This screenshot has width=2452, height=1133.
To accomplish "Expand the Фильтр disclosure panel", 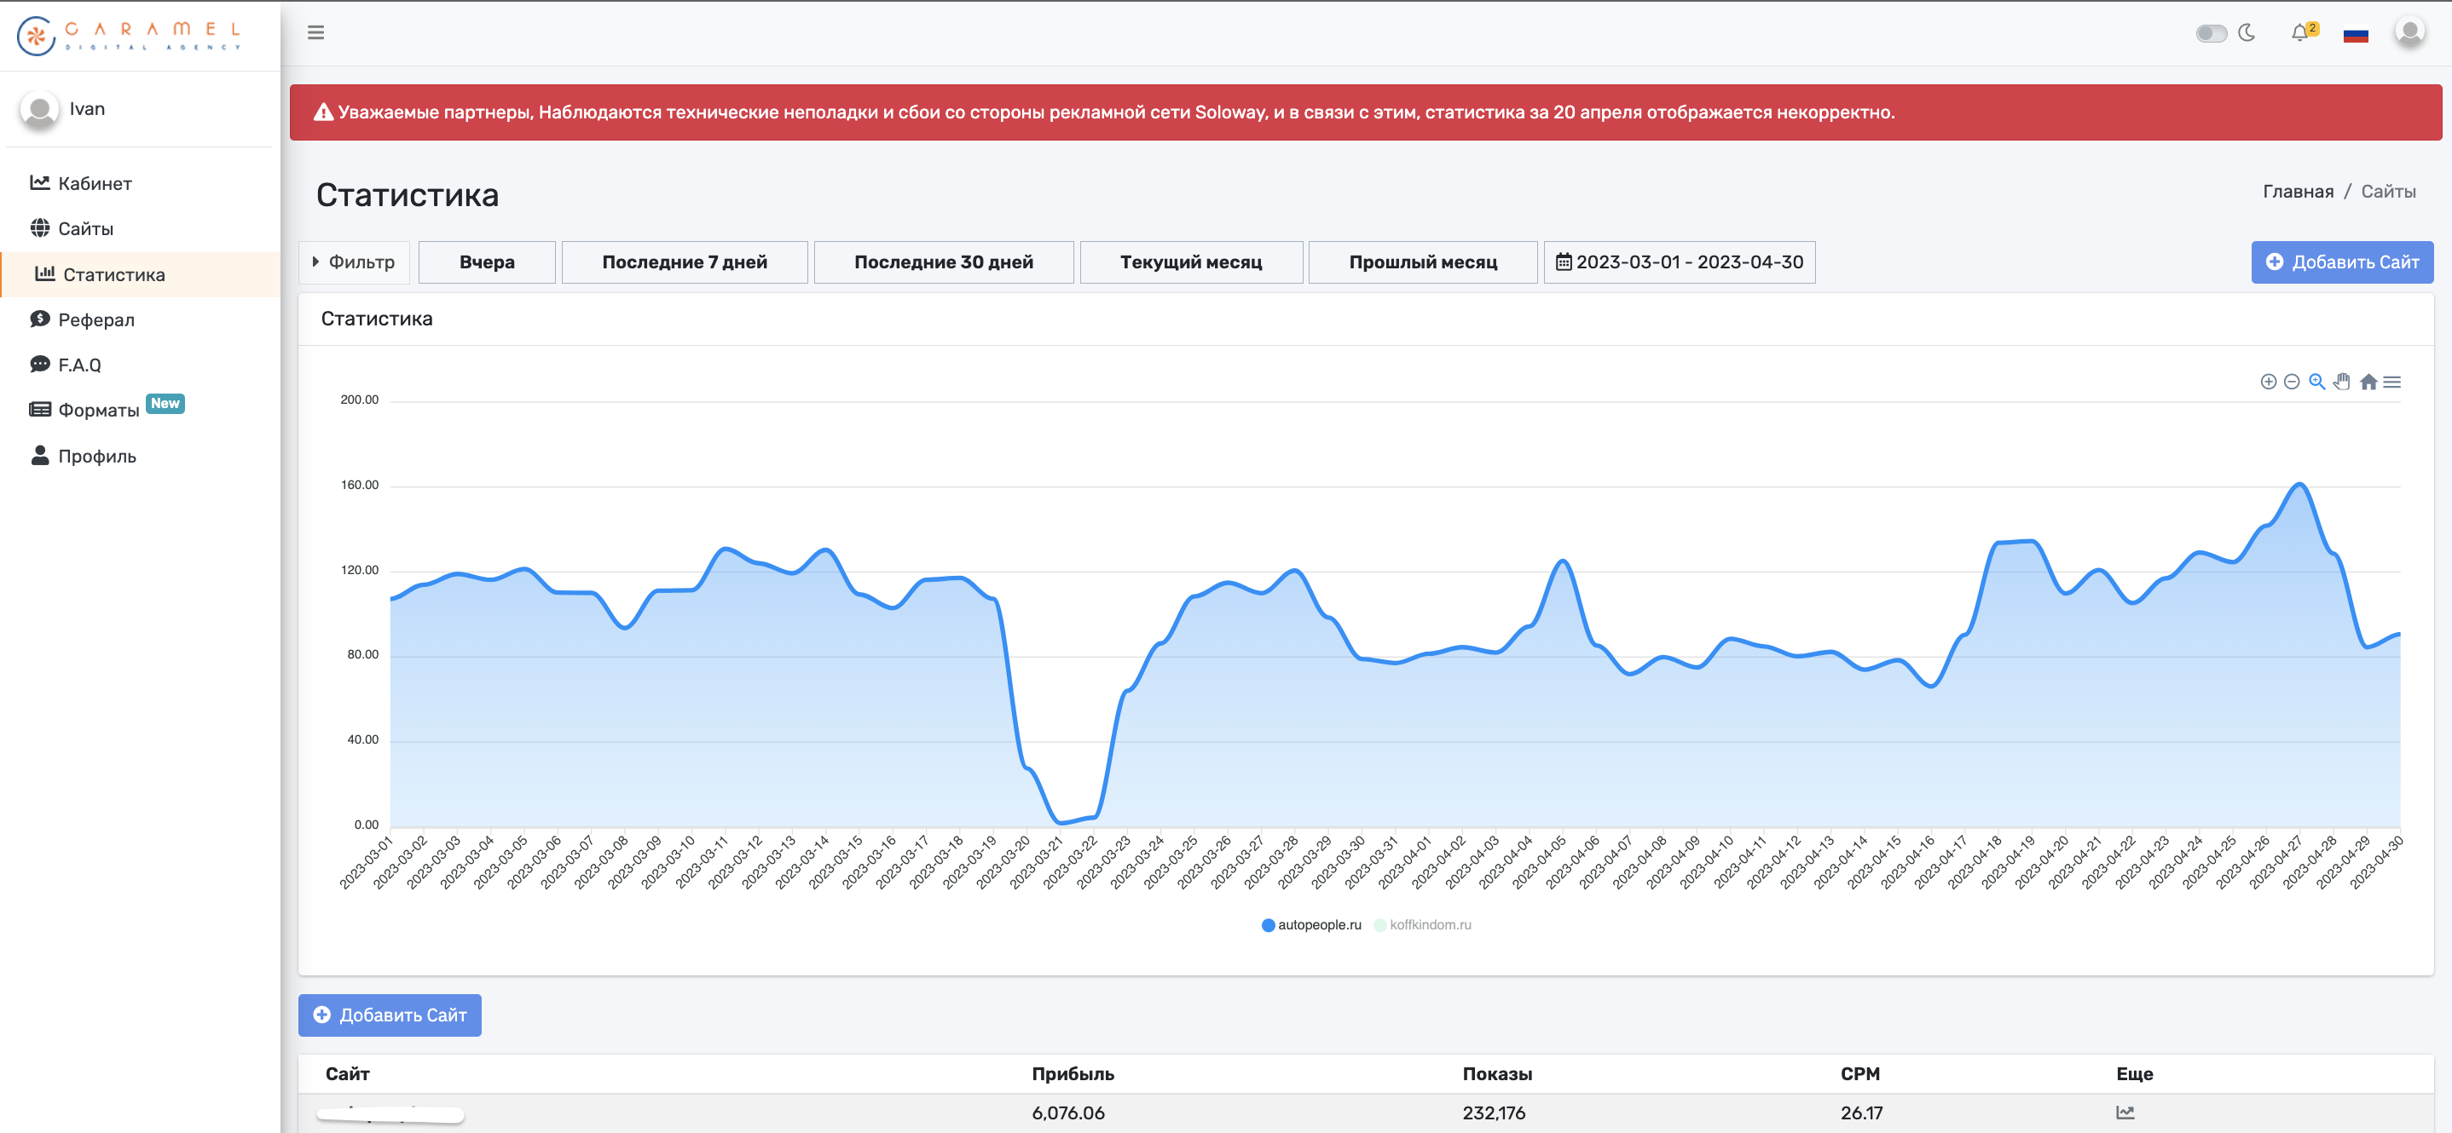I will tap(353, 262).
